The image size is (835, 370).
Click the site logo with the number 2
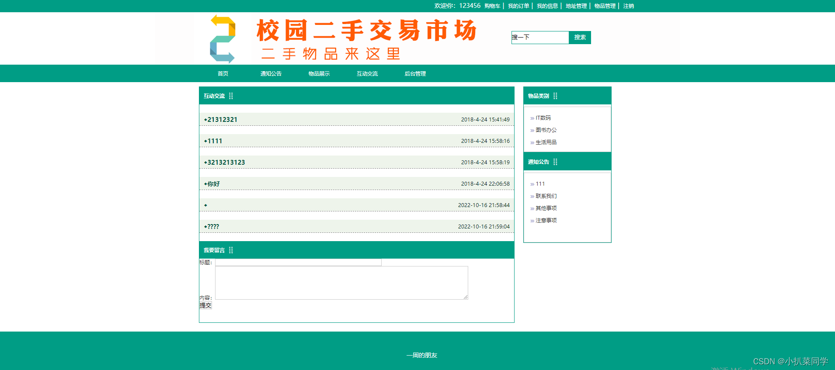coord(223,39)
